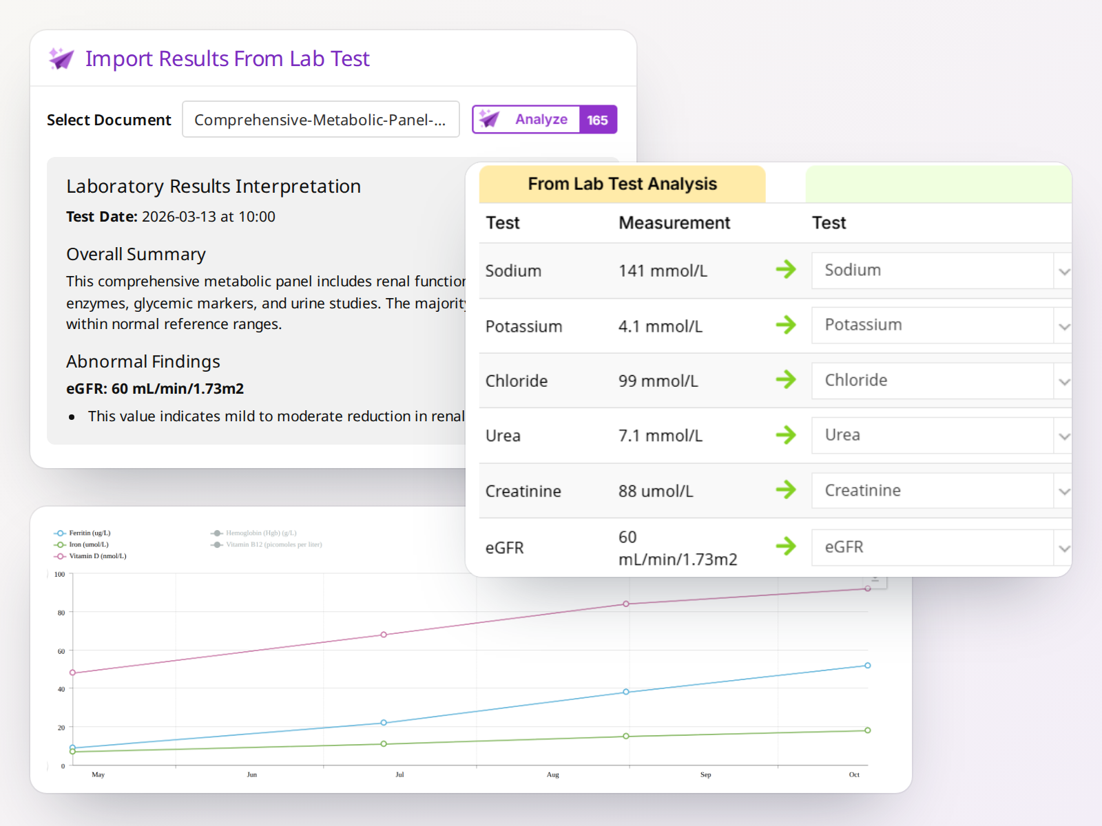Viewport: 1102px width, 826px height.
Task: Click the Iron data point at October
Action: (x=868, y=730)
